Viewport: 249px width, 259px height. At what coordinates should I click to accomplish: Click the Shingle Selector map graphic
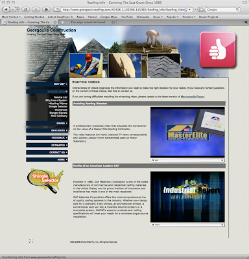tap(45, 181)
